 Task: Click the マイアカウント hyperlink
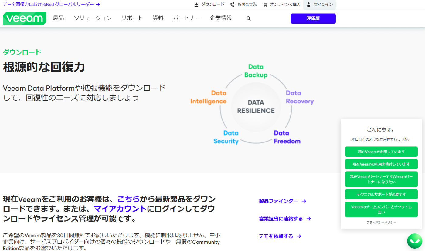[x=120, y=209]
